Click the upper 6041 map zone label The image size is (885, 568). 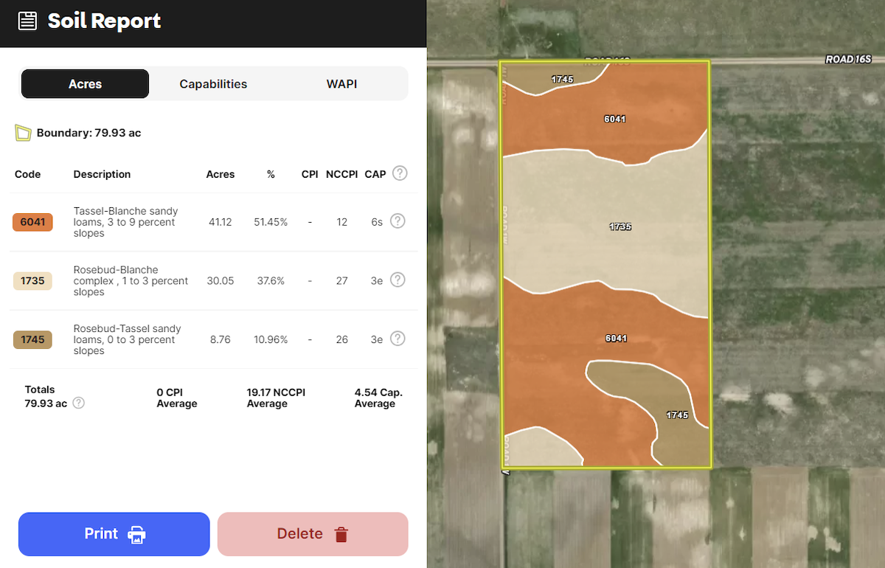[615, 119]
